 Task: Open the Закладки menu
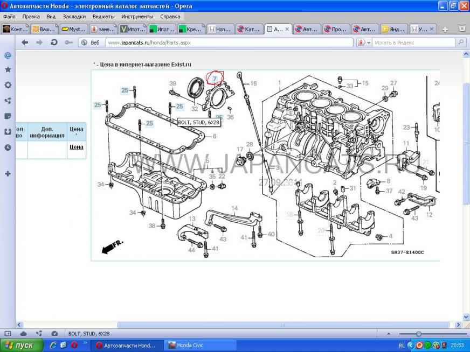point(74,17)
